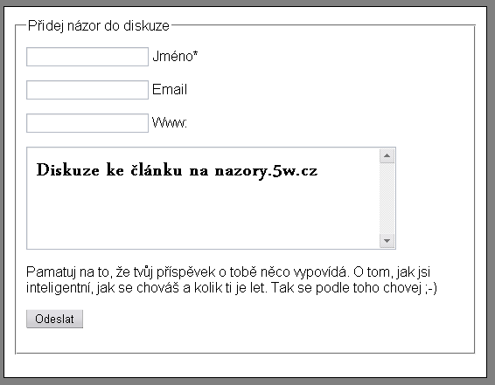This screenshot has height=385, width=495.
Task: Click the comment box vertical scrollbar track
Action: (x=387, y=198)
